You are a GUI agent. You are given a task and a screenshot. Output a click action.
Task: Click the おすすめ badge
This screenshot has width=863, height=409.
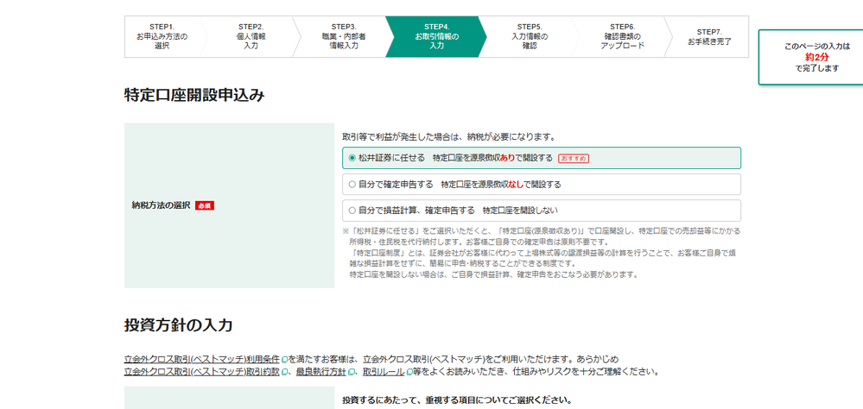(x=574, y=158)
